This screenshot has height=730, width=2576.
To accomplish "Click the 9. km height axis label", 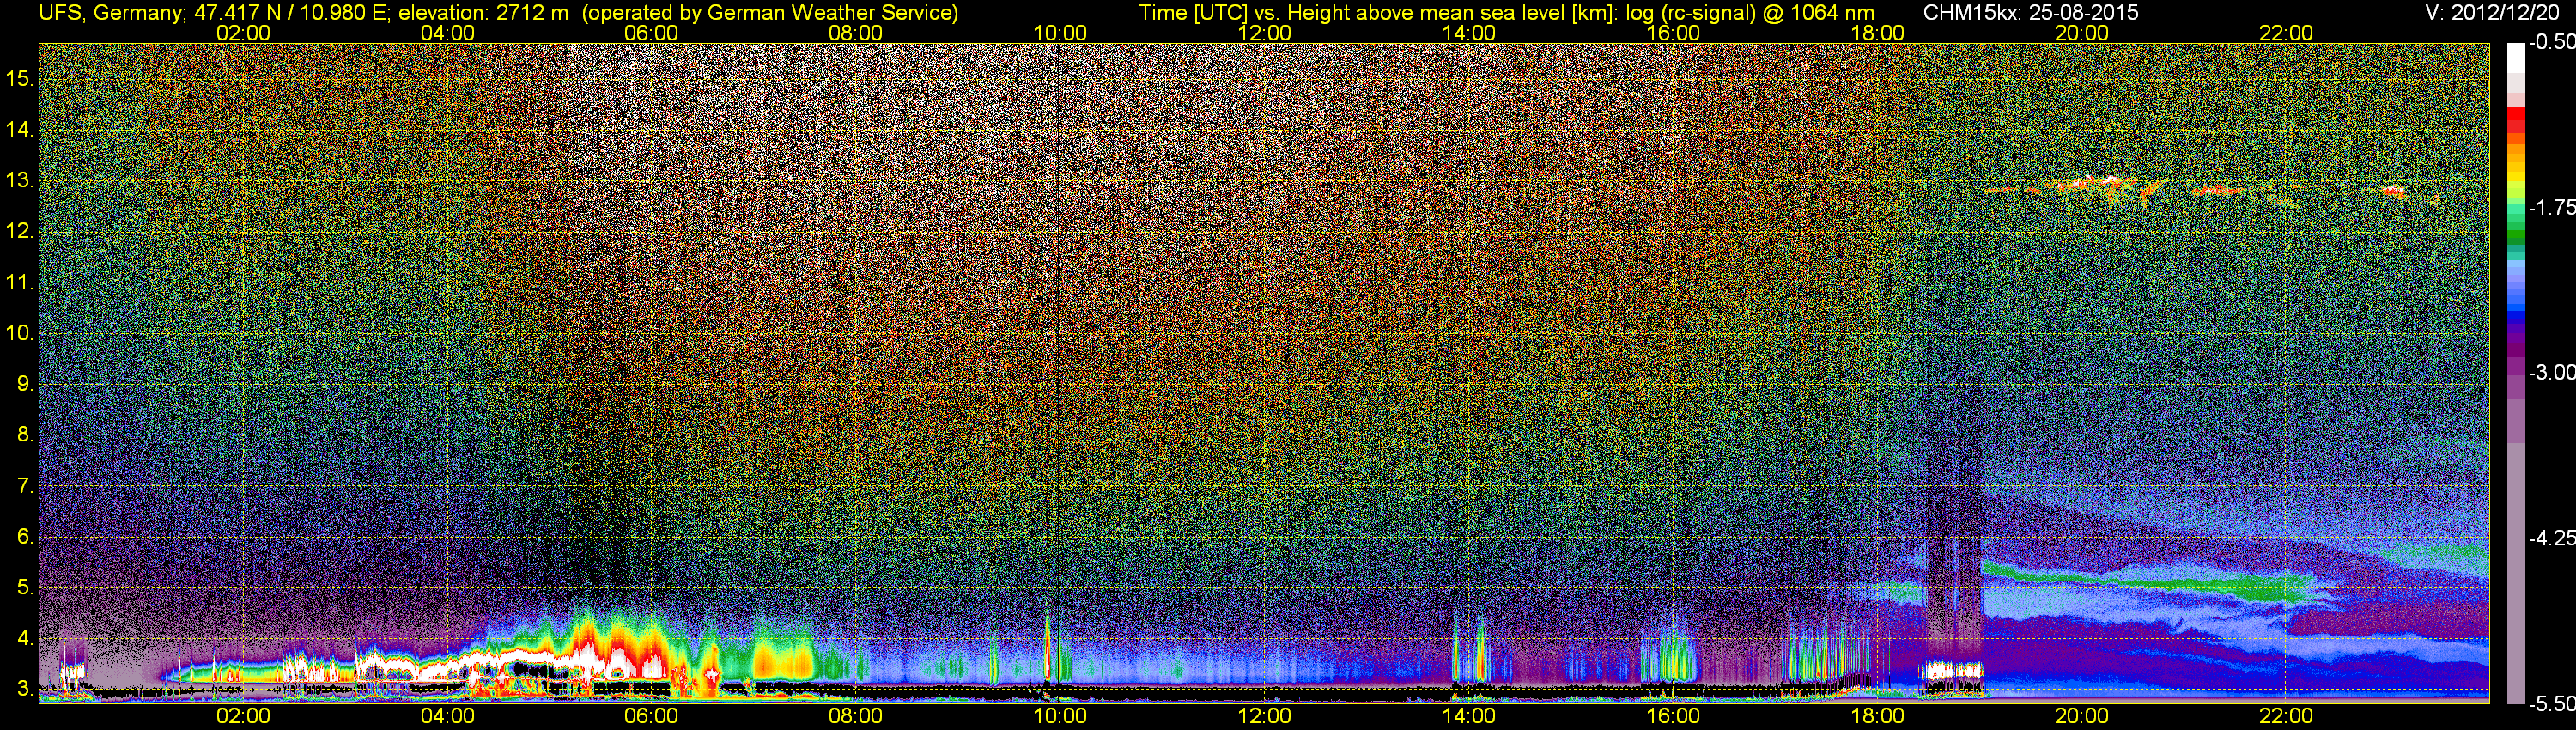I will point(25,384).
